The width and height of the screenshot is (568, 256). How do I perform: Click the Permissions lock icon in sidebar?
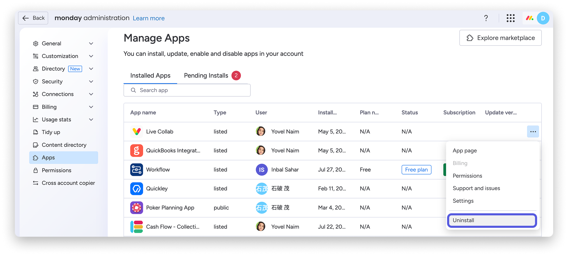coord(36,170)
